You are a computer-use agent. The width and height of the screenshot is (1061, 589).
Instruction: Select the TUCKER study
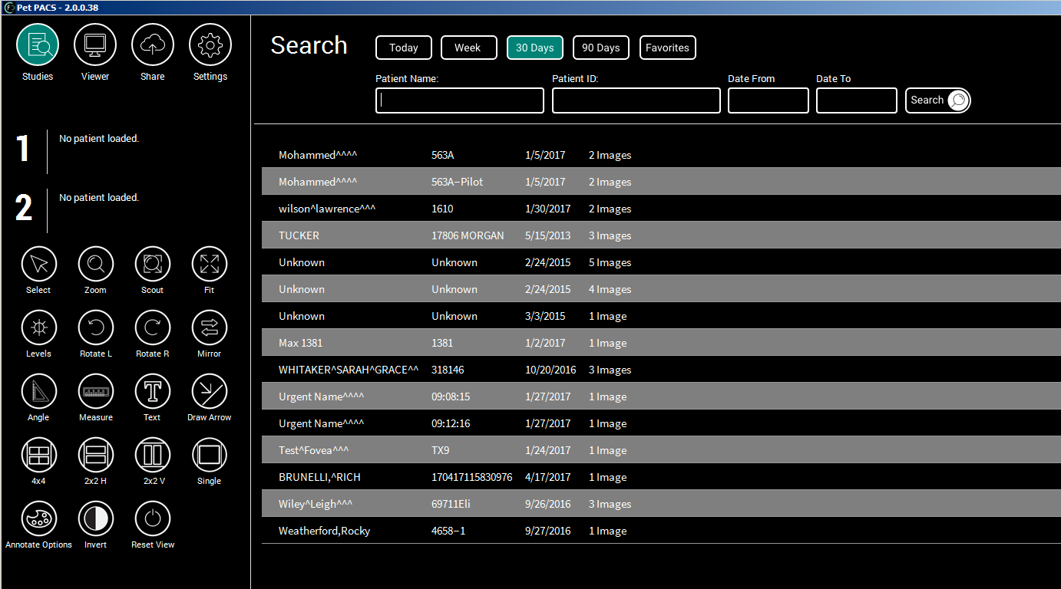(x=661, y=235)
